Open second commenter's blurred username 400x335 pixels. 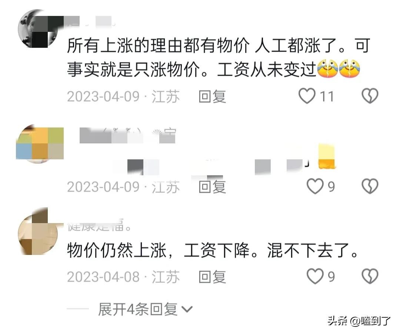(x=127, y=135)
